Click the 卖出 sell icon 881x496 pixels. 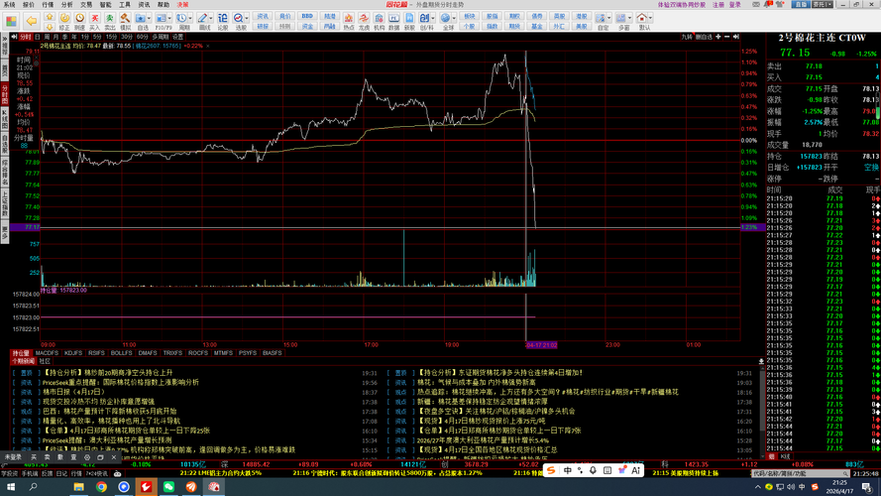[x=110, y=18]
